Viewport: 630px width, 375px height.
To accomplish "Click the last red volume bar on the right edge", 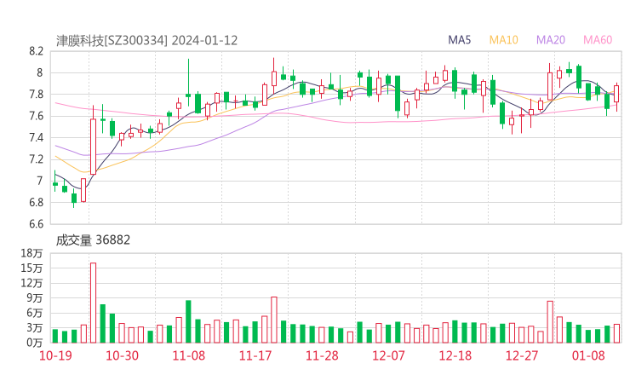I will 616,333.
